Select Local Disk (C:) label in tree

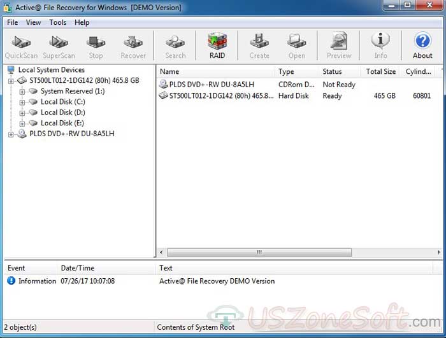(63, 102)
